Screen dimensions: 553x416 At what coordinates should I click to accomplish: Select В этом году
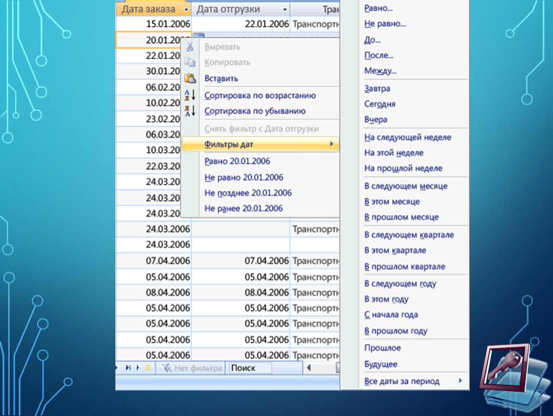tap(386, 299)
